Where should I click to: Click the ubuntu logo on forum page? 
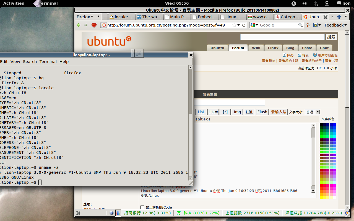coord(109,41)
